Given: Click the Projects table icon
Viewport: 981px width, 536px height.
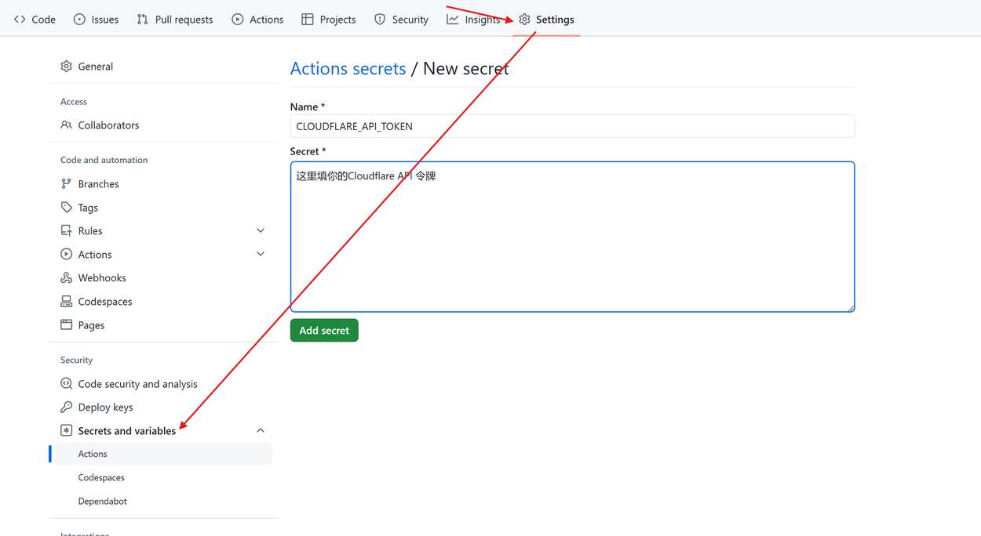Looking at the screenshot, I should click(x=308, y=19).
